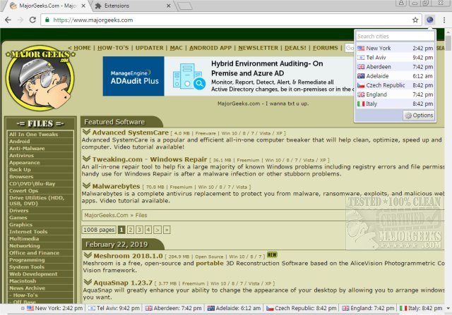Go to page 2 of files list

click(x=131, y=229)
